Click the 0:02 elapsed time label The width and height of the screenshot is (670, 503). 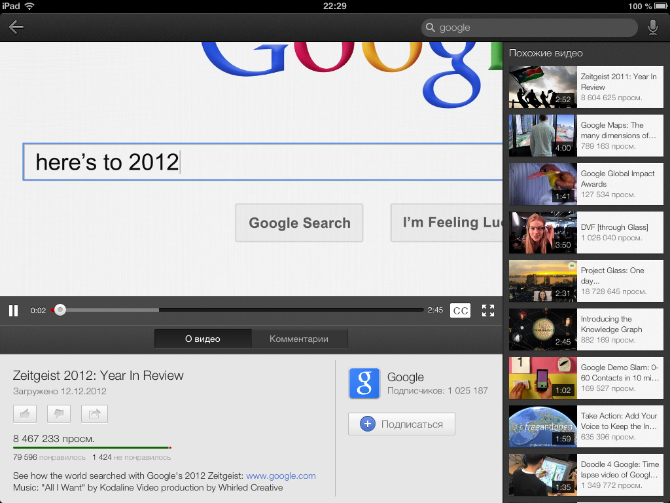38,310
